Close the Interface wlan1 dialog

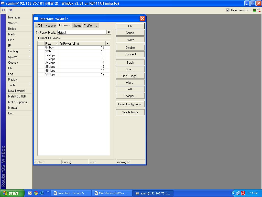(142, 18)
